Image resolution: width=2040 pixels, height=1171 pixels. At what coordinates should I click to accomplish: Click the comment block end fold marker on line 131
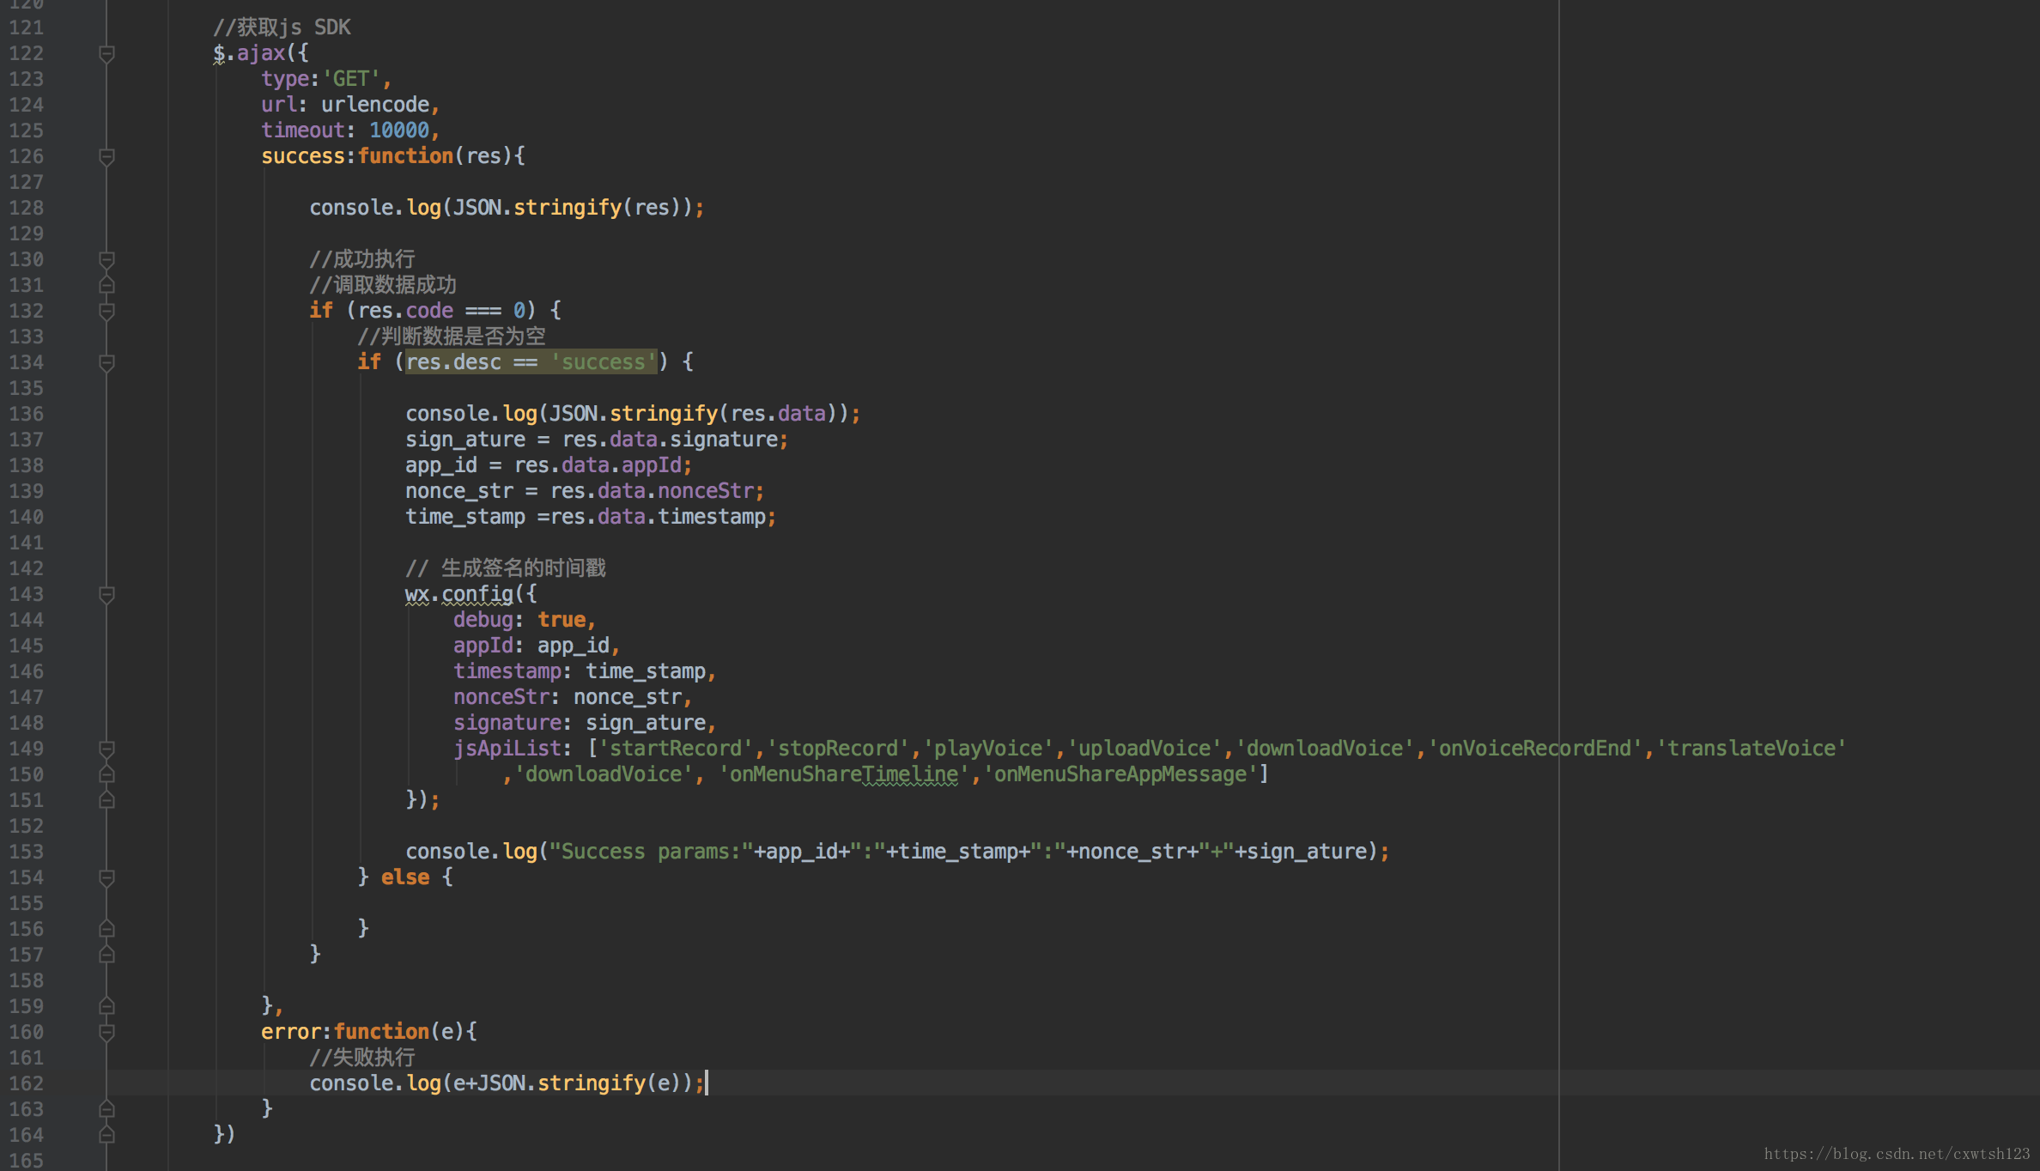coord(106,284)
